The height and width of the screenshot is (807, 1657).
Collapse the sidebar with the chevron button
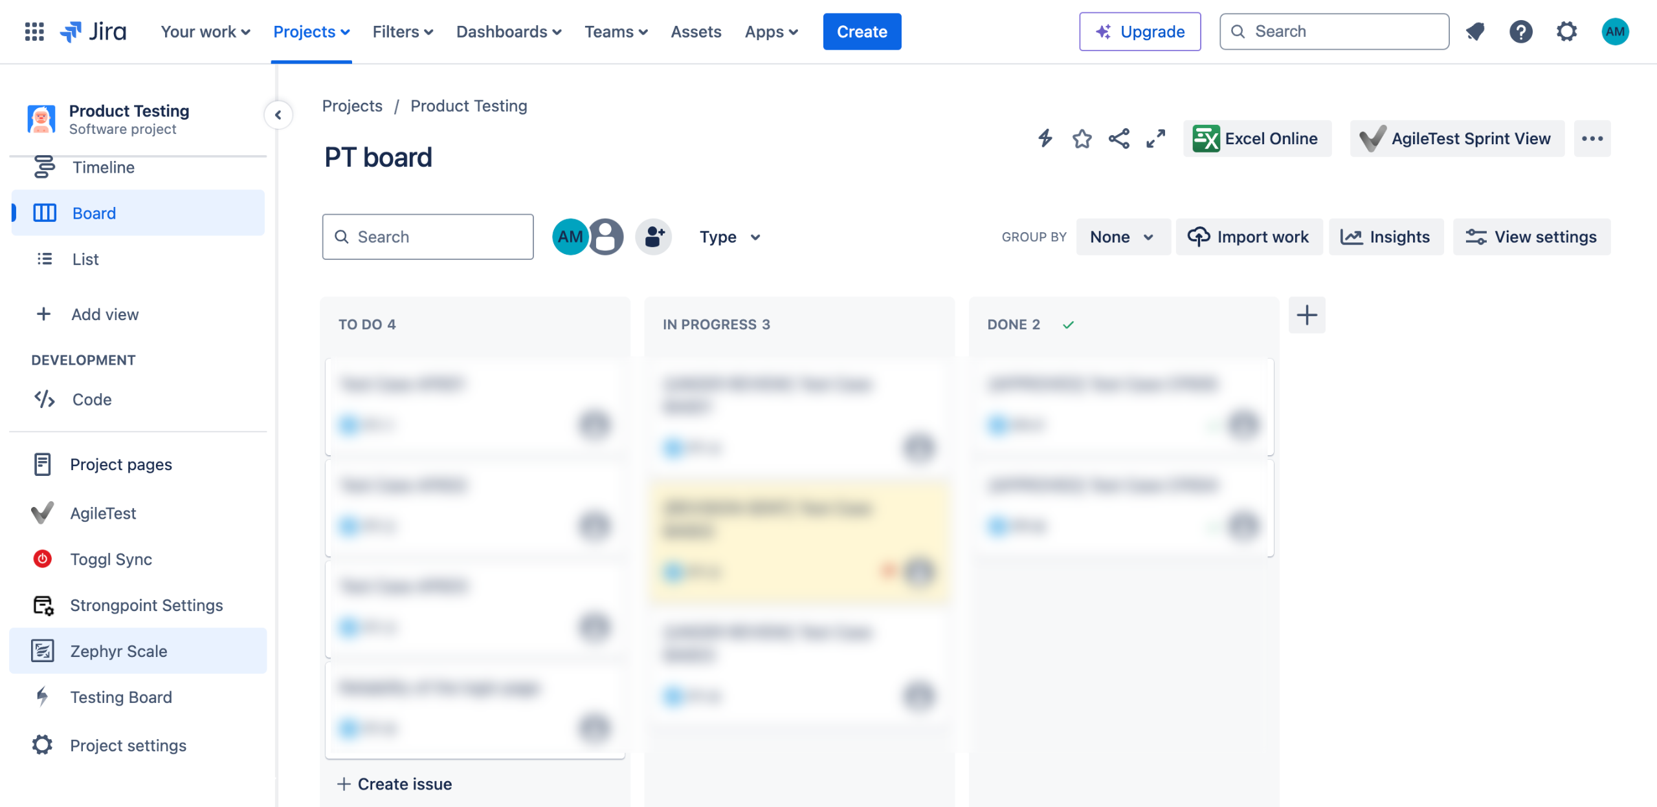(x=278, y=115)
